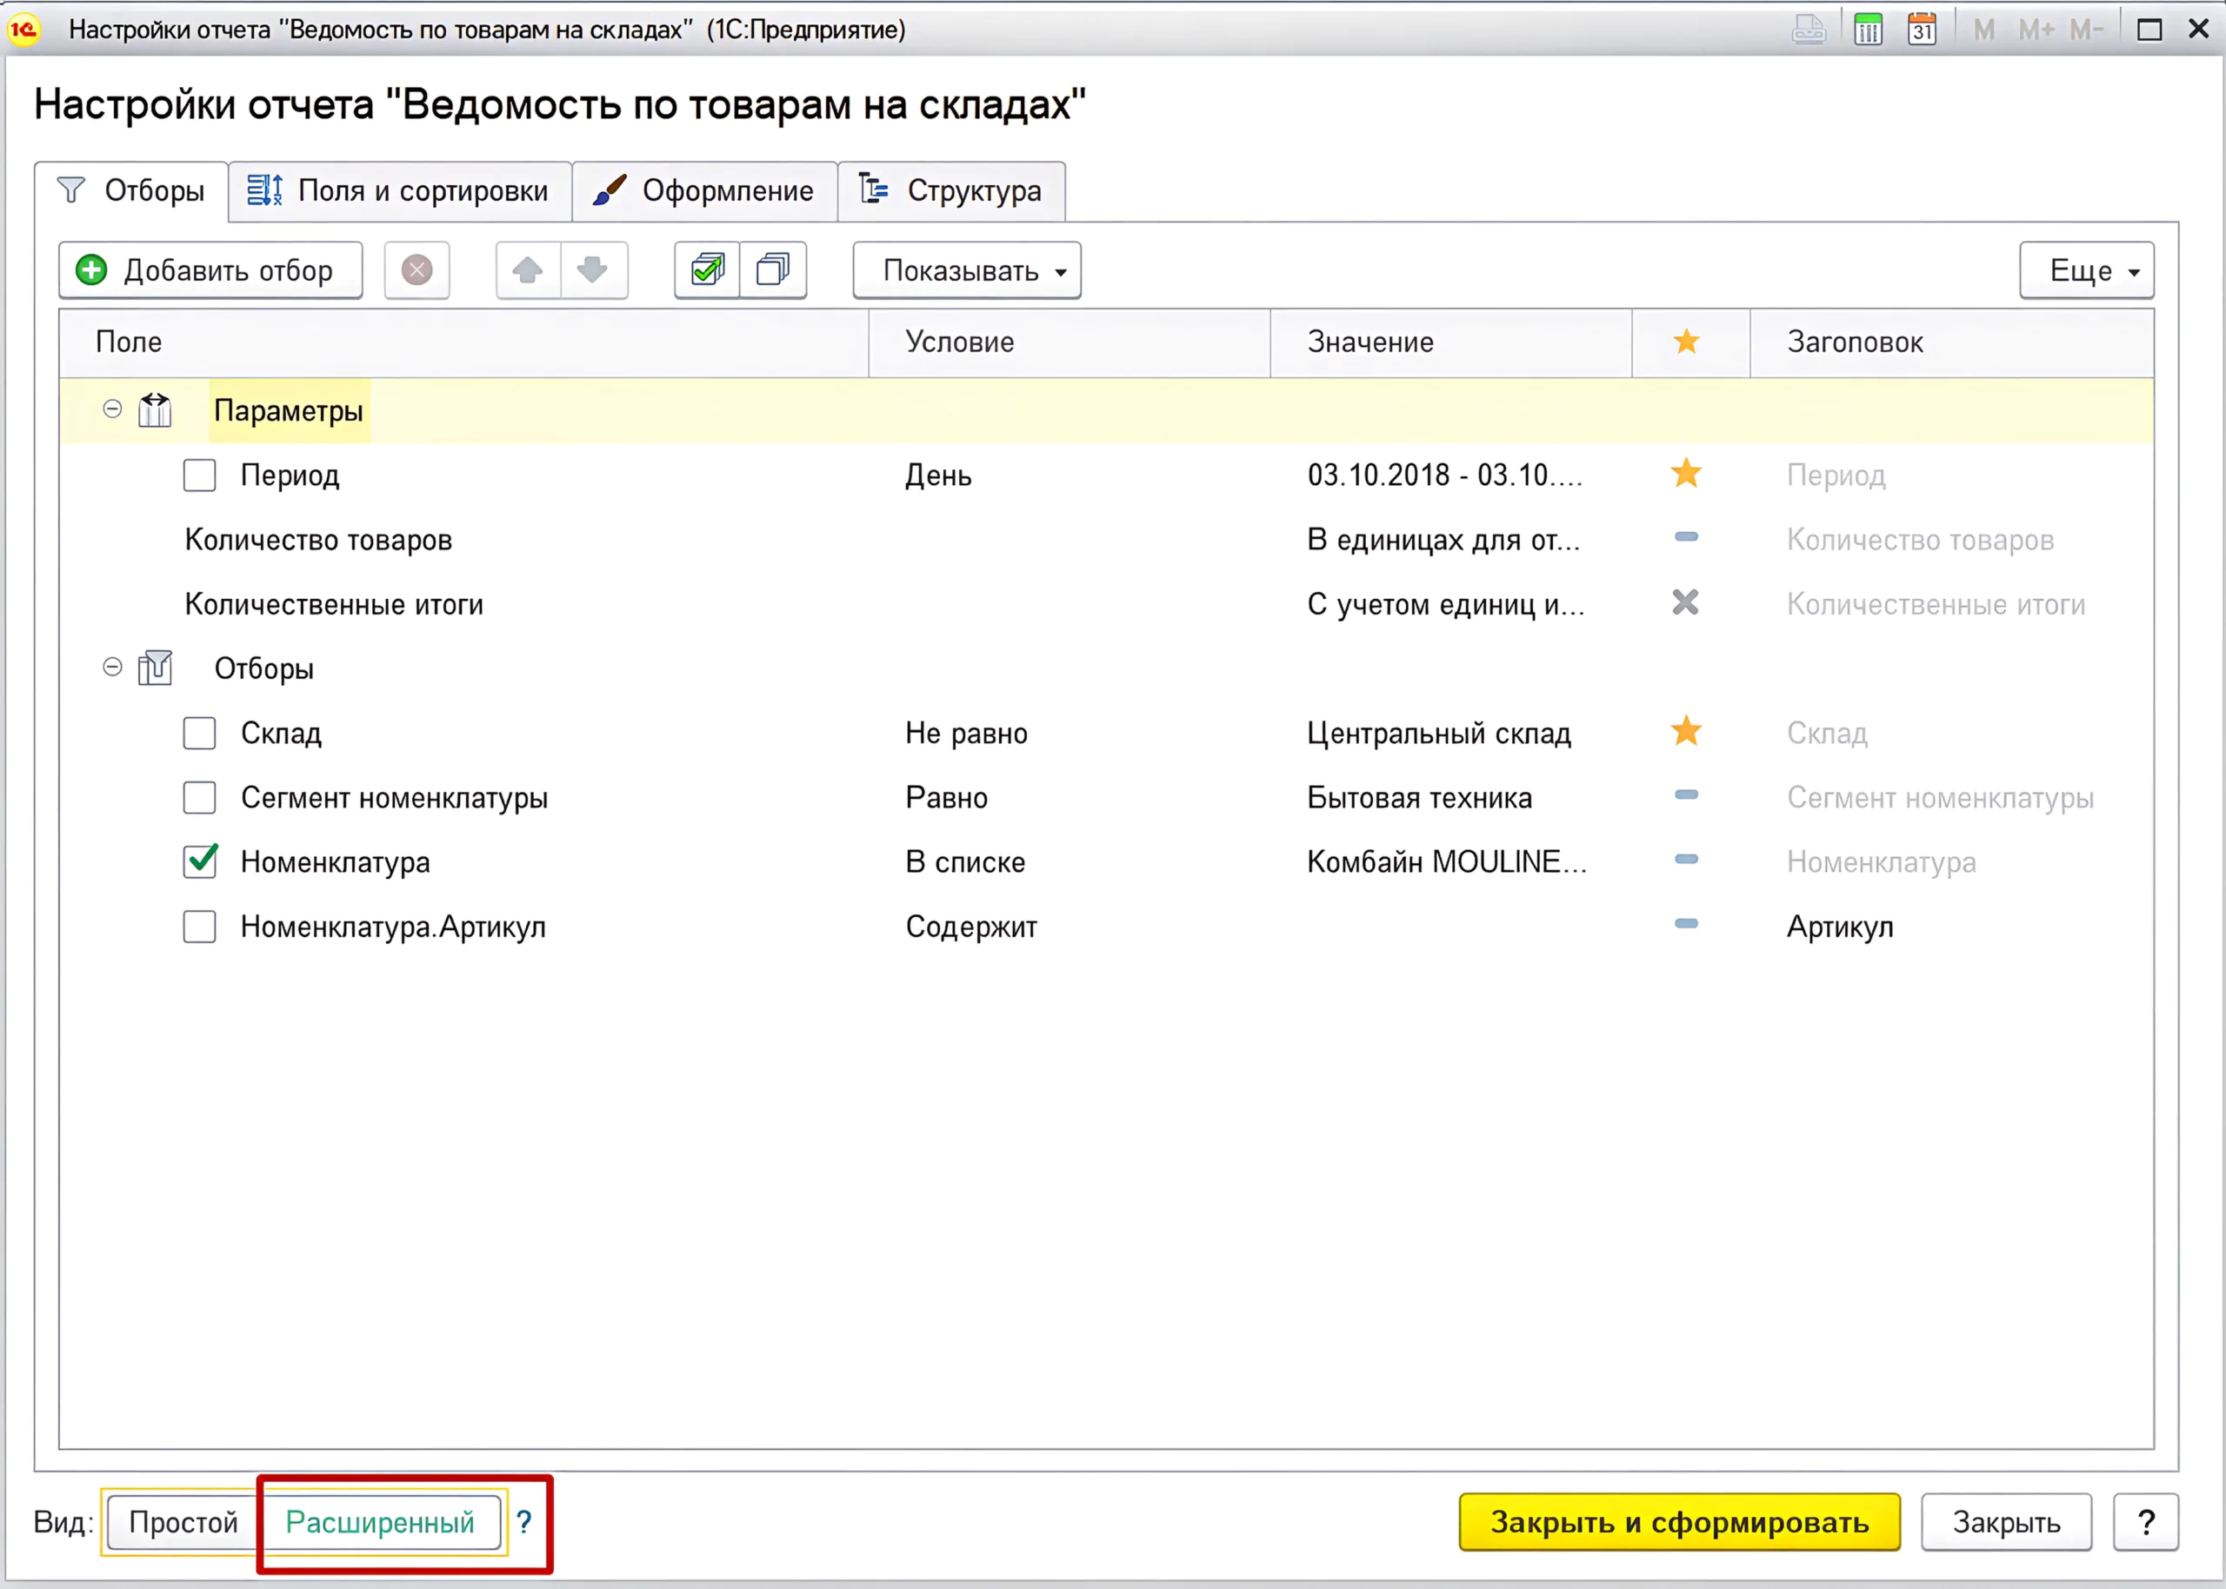
Task: Open the Показывать dropdown
Action: click(967, 270)
